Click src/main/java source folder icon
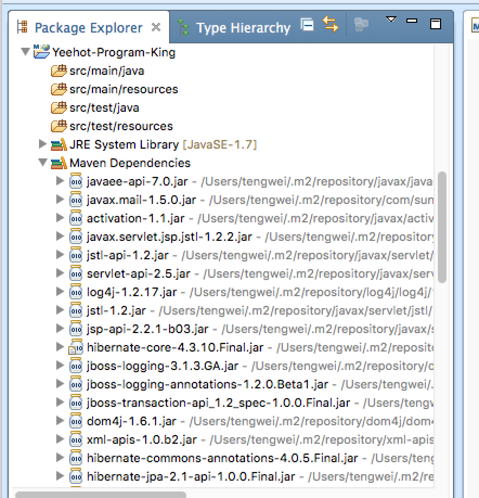The width and height of the screenshot is (479, 498). coord(59,71)
